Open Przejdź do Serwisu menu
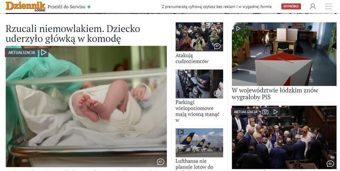The image size is (340, 171). pyautogui.click(x=66, y=7)
